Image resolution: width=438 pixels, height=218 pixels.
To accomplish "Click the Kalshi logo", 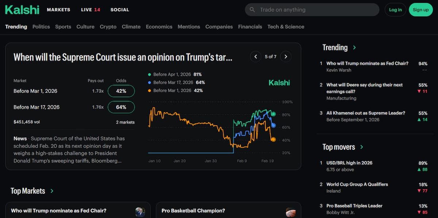I will point(22,10).
